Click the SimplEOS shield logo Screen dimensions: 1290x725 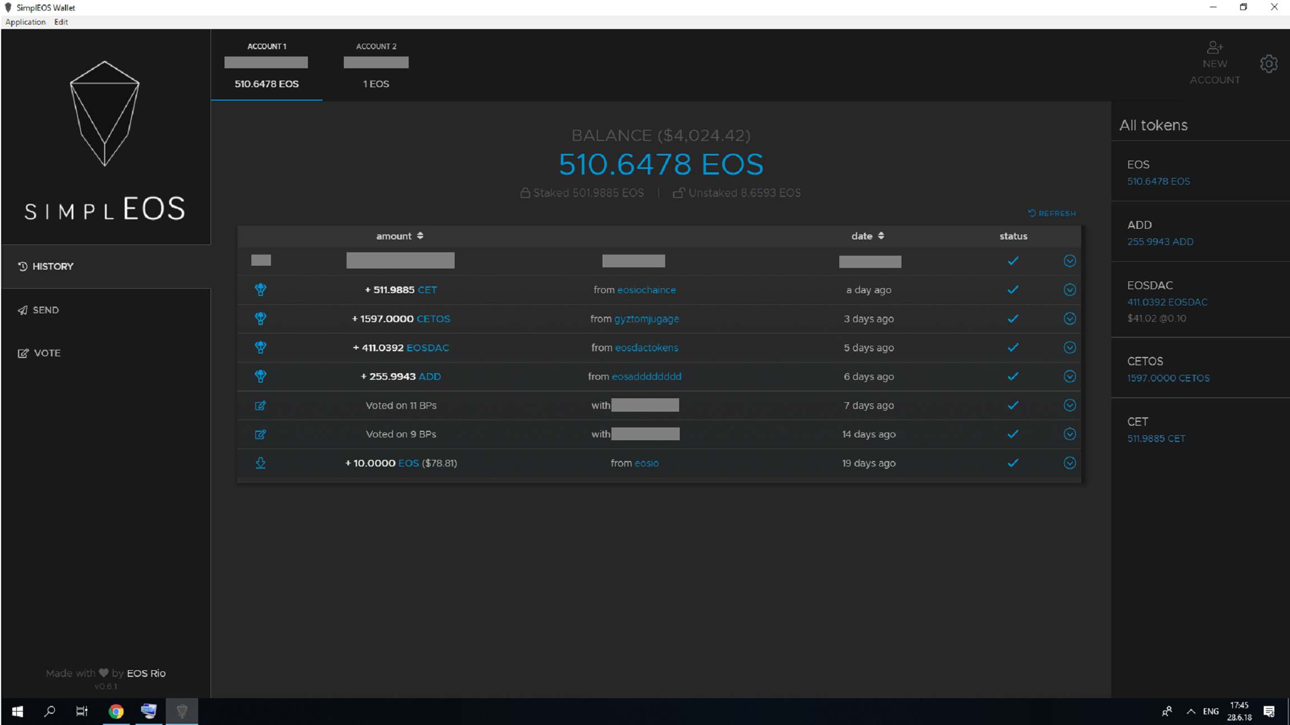(x=105, y=114)
